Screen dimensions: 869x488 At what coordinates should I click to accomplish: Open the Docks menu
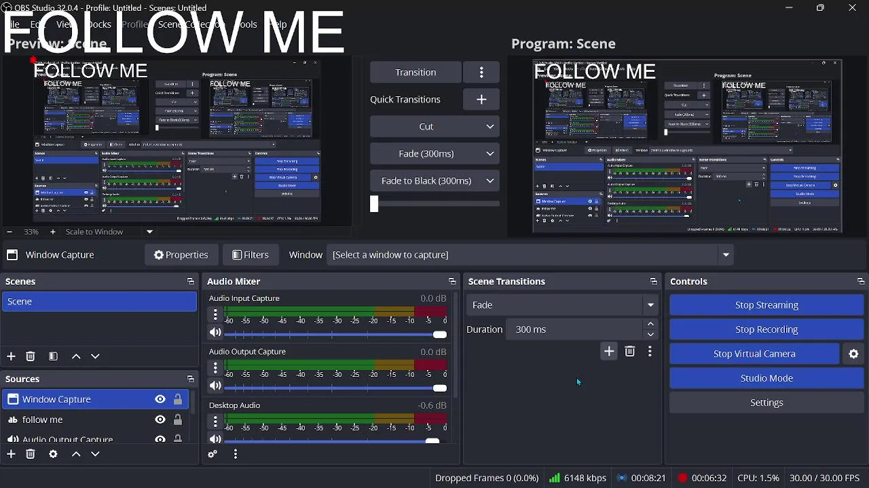point(99,24)
